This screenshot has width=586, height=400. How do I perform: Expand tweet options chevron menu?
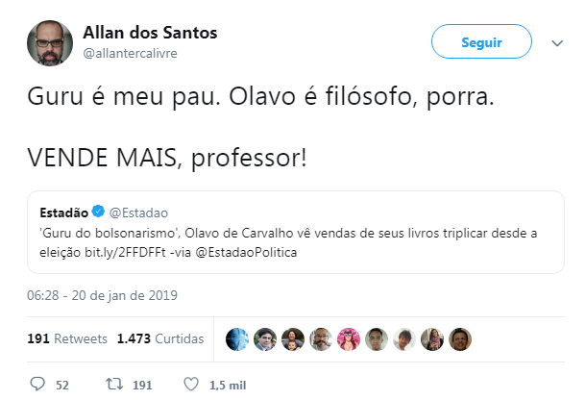556,42
